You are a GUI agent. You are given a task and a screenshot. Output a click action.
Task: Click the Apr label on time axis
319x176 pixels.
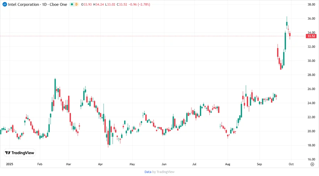point(100,164)
